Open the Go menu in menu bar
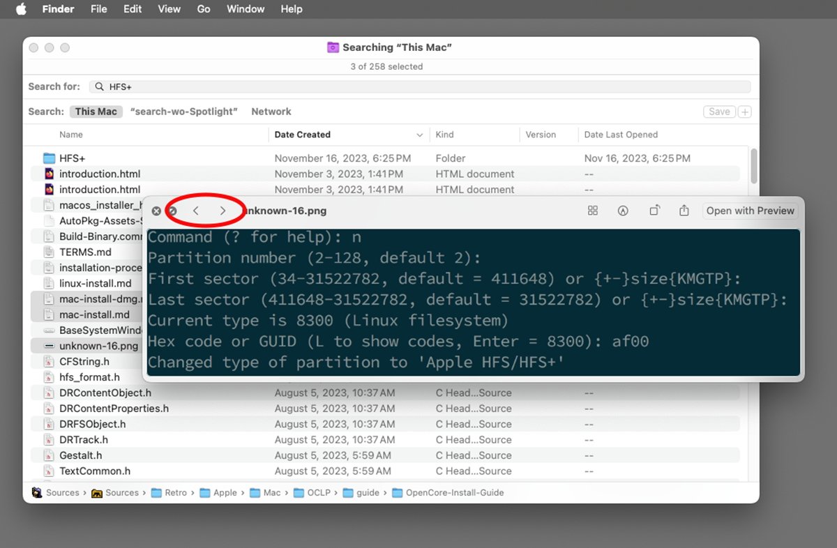The image size is (837, 548). tap(204, 9)
